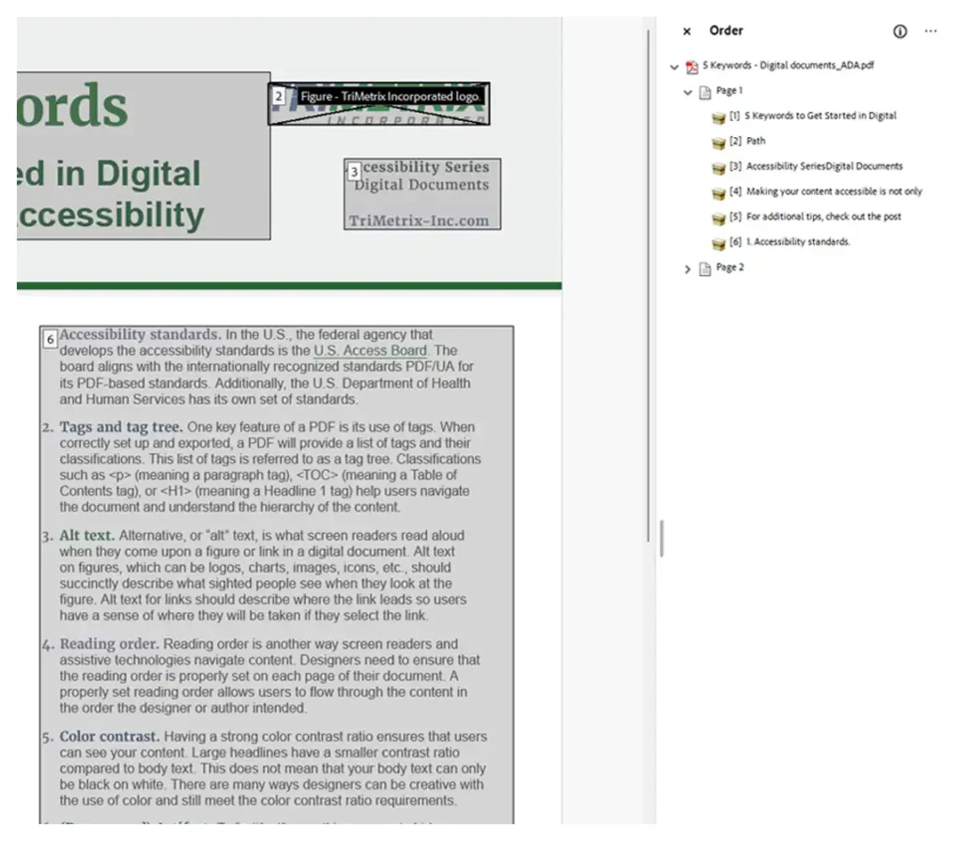The width and height of the screenshot is (967, 841).
Task: Select order item [5] For additional tips
Action: (822, 217)
